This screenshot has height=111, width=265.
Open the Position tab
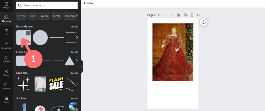[89, 3]
